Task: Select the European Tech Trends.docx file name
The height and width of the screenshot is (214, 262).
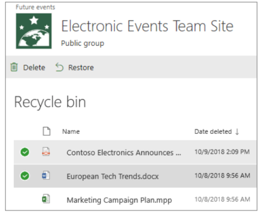Action: point(113,177)
